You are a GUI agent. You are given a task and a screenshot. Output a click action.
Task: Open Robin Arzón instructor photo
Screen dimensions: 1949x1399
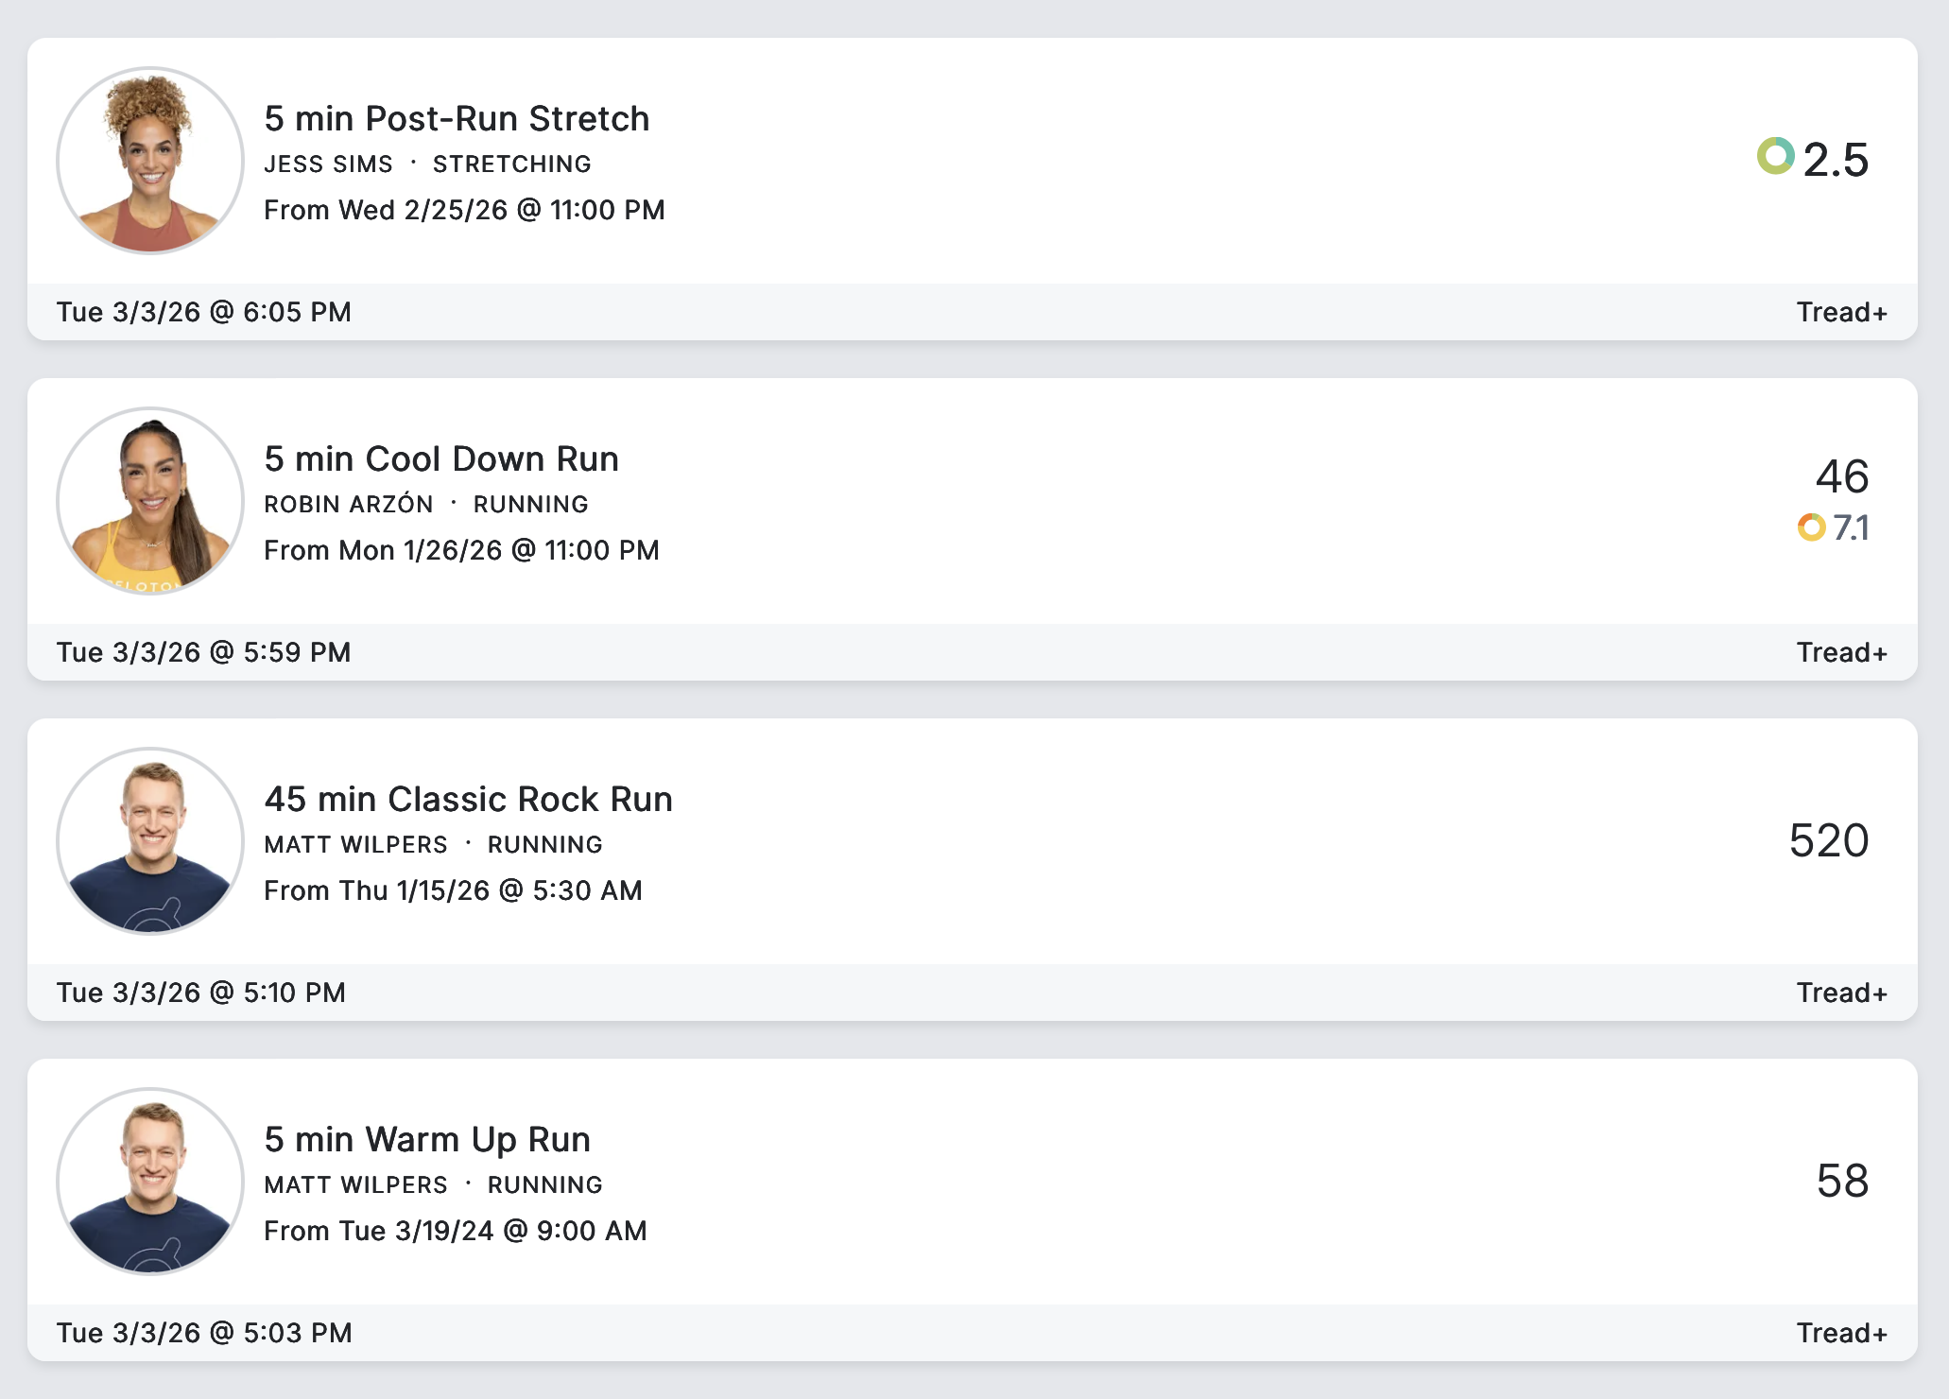[150, 501]
